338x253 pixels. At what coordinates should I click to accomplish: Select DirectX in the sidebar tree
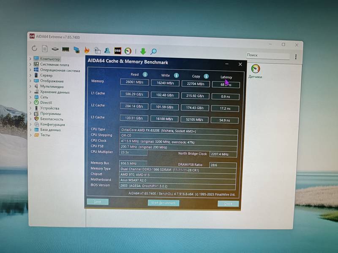[46, 102]
